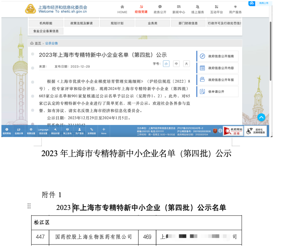Click the 公示公告 breadcrumb link
The width and height of the screenshot is (282, 251).
point(51,43)
